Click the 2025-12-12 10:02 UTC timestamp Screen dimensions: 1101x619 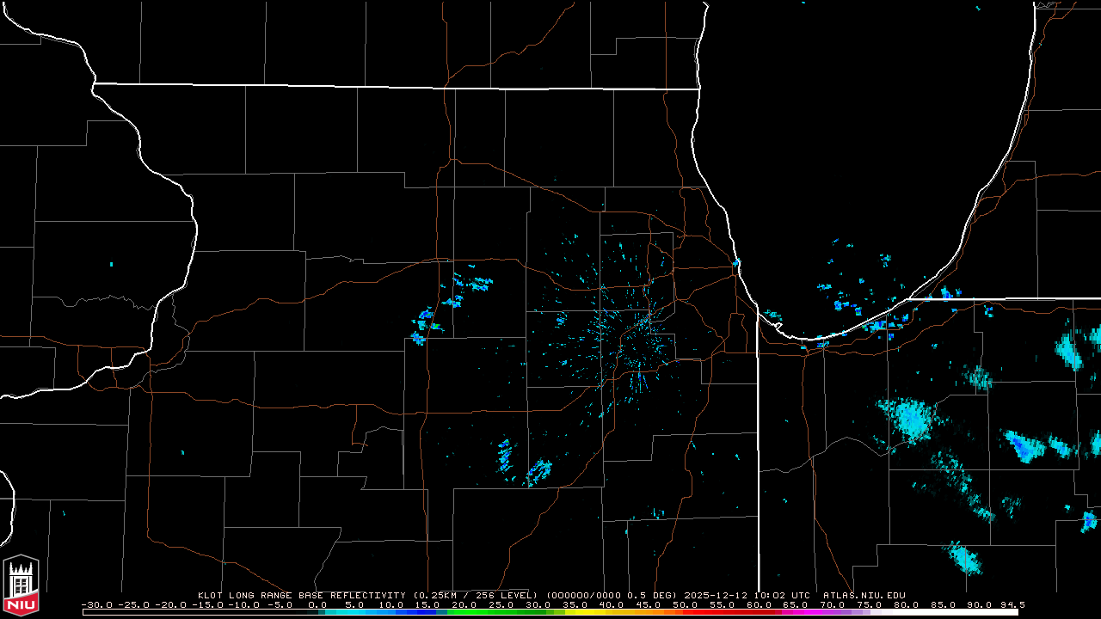click(x=747, y=595)
